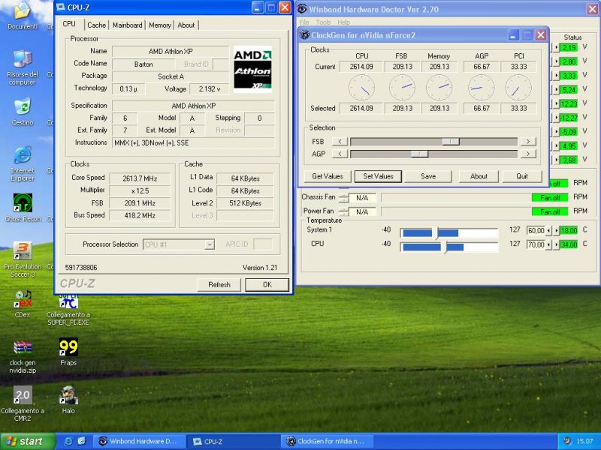Switch to the Cache tab in CPU-Z
The width and height of the screenshot is (601, 450).
click(96, 25)
